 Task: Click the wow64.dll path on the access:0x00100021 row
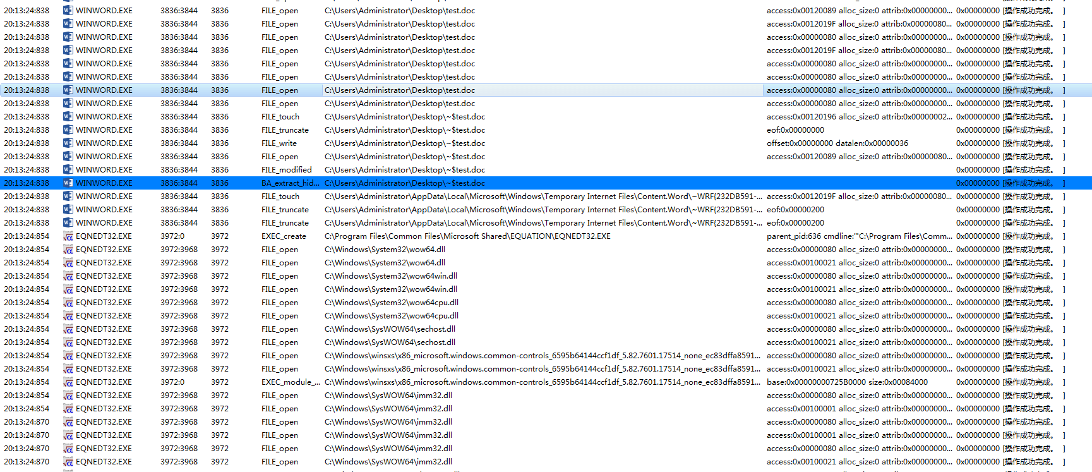[385, 262]
